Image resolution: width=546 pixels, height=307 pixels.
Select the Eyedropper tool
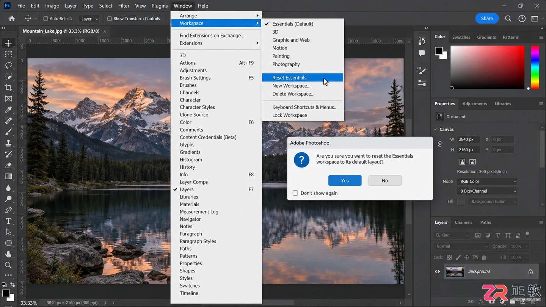[8, 110]
